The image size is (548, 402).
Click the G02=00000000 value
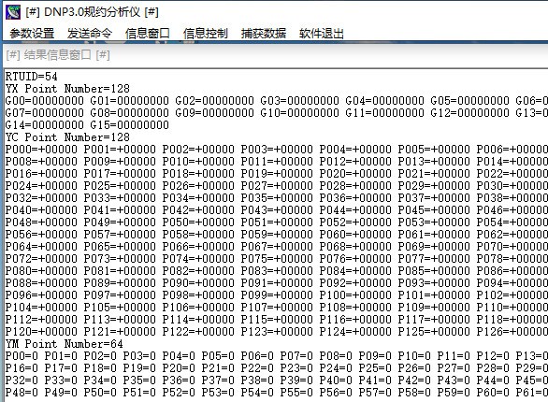(x=214, y=101)
